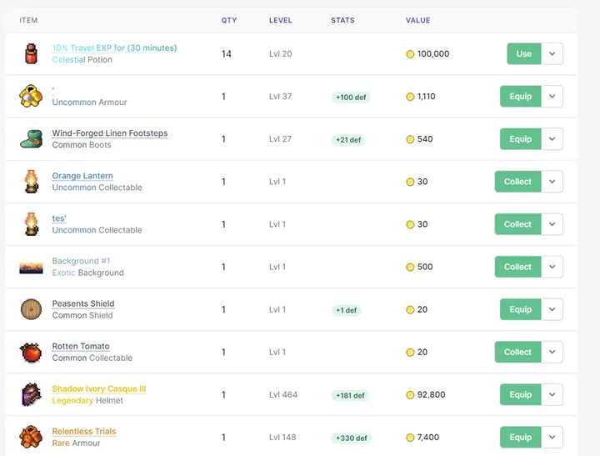Viewport: 600px width, 456px height.
Task: Click the quantity 14 for the potion
Action: pos(226,54)
